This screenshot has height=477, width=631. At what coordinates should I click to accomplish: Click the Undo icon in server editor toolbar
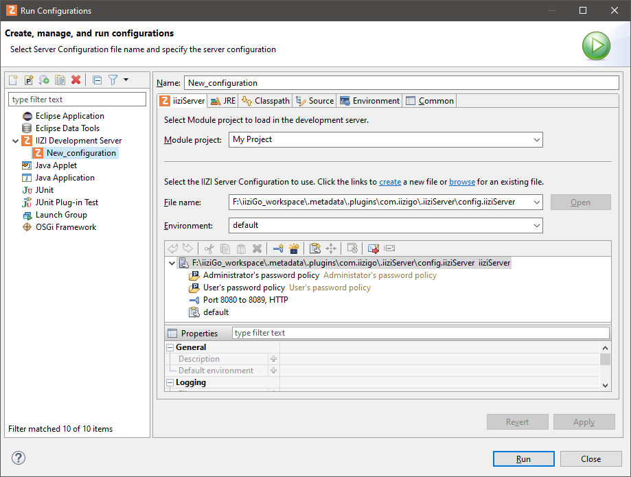coord(172,248)
